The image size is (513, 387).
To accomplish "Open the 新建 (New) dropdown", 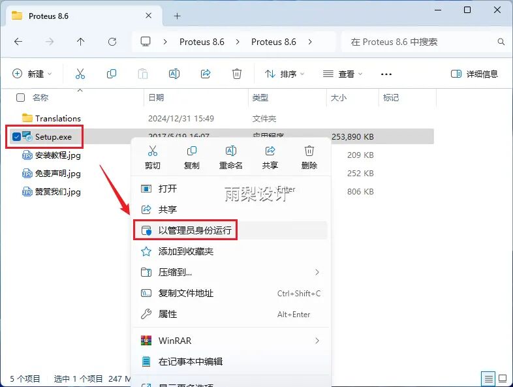I will (x=32, y=74).
